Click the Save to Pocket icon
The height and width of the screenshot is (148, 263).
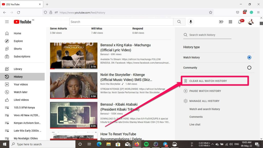point(238,12)
